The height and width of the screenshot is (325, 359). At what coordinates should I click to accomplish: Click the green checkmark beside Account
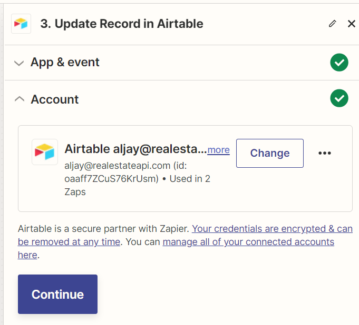(339, 98)
